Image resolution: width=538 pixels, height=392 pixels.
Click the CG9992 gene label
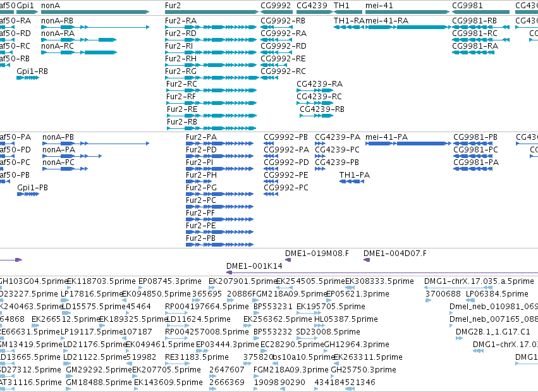(x=276, y=6)
